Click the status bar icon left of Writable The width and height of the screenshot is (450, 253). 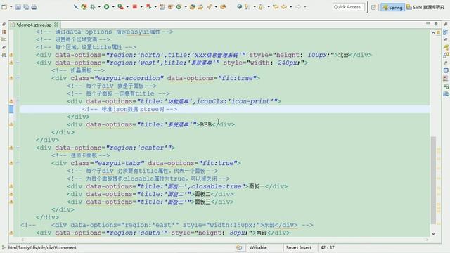(x=239, y=247)
